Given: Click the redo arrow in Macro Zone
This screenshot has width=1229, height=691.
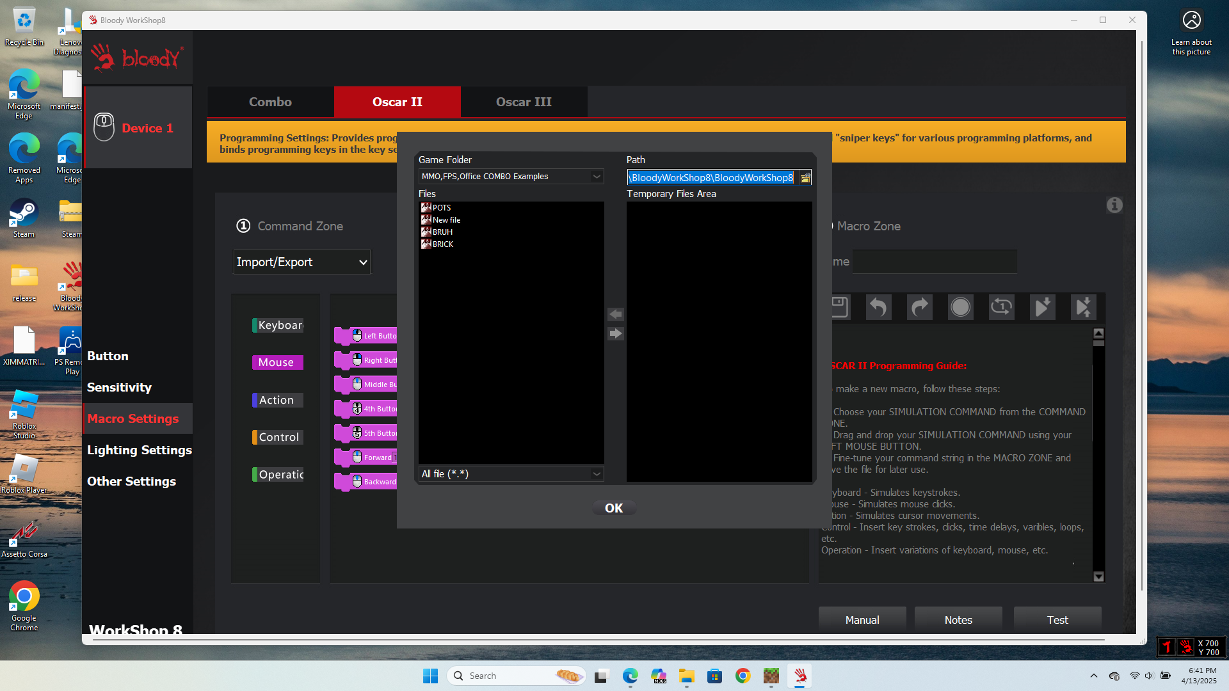Looking at the screenshot, I should coord(919,308).
